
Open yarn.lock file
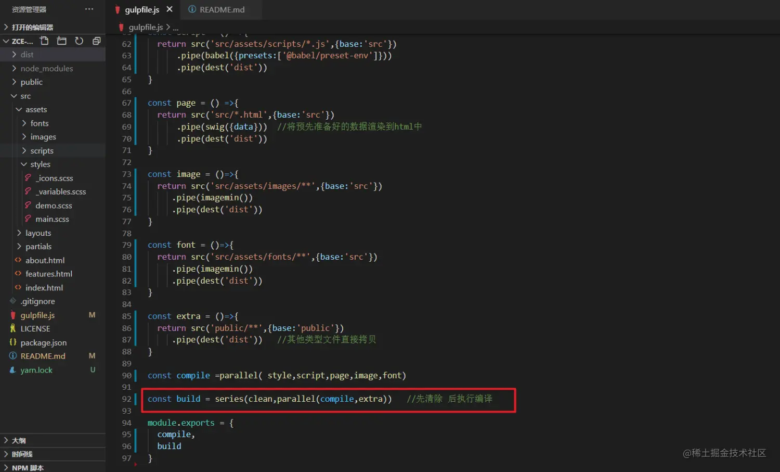coord(53,370)
